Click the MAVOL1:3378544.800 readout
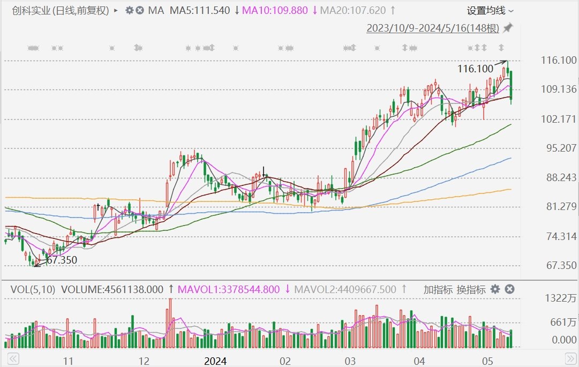The width and height of the screenshot is (579, 367). coord(229,289)
